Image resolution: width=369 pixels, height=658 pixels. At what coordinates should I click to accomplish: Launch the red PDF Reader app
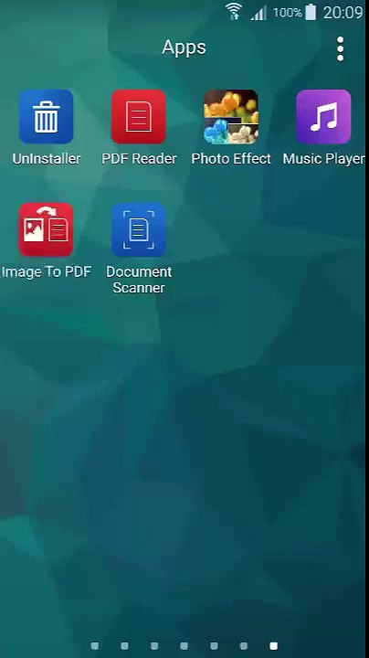click(x=139, y=116)
